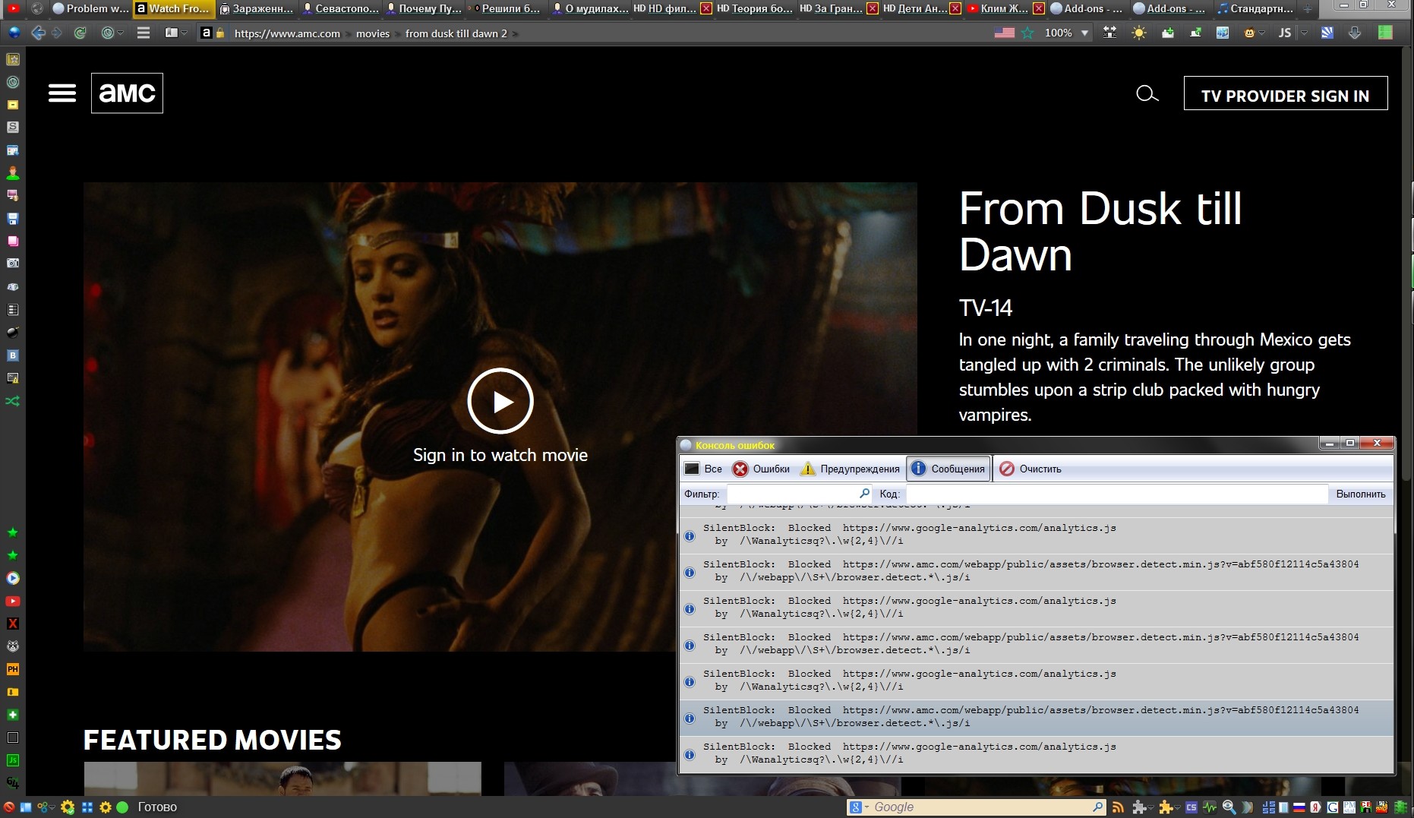Click the green shuffle arrows sidebar icon

point(13,400)
